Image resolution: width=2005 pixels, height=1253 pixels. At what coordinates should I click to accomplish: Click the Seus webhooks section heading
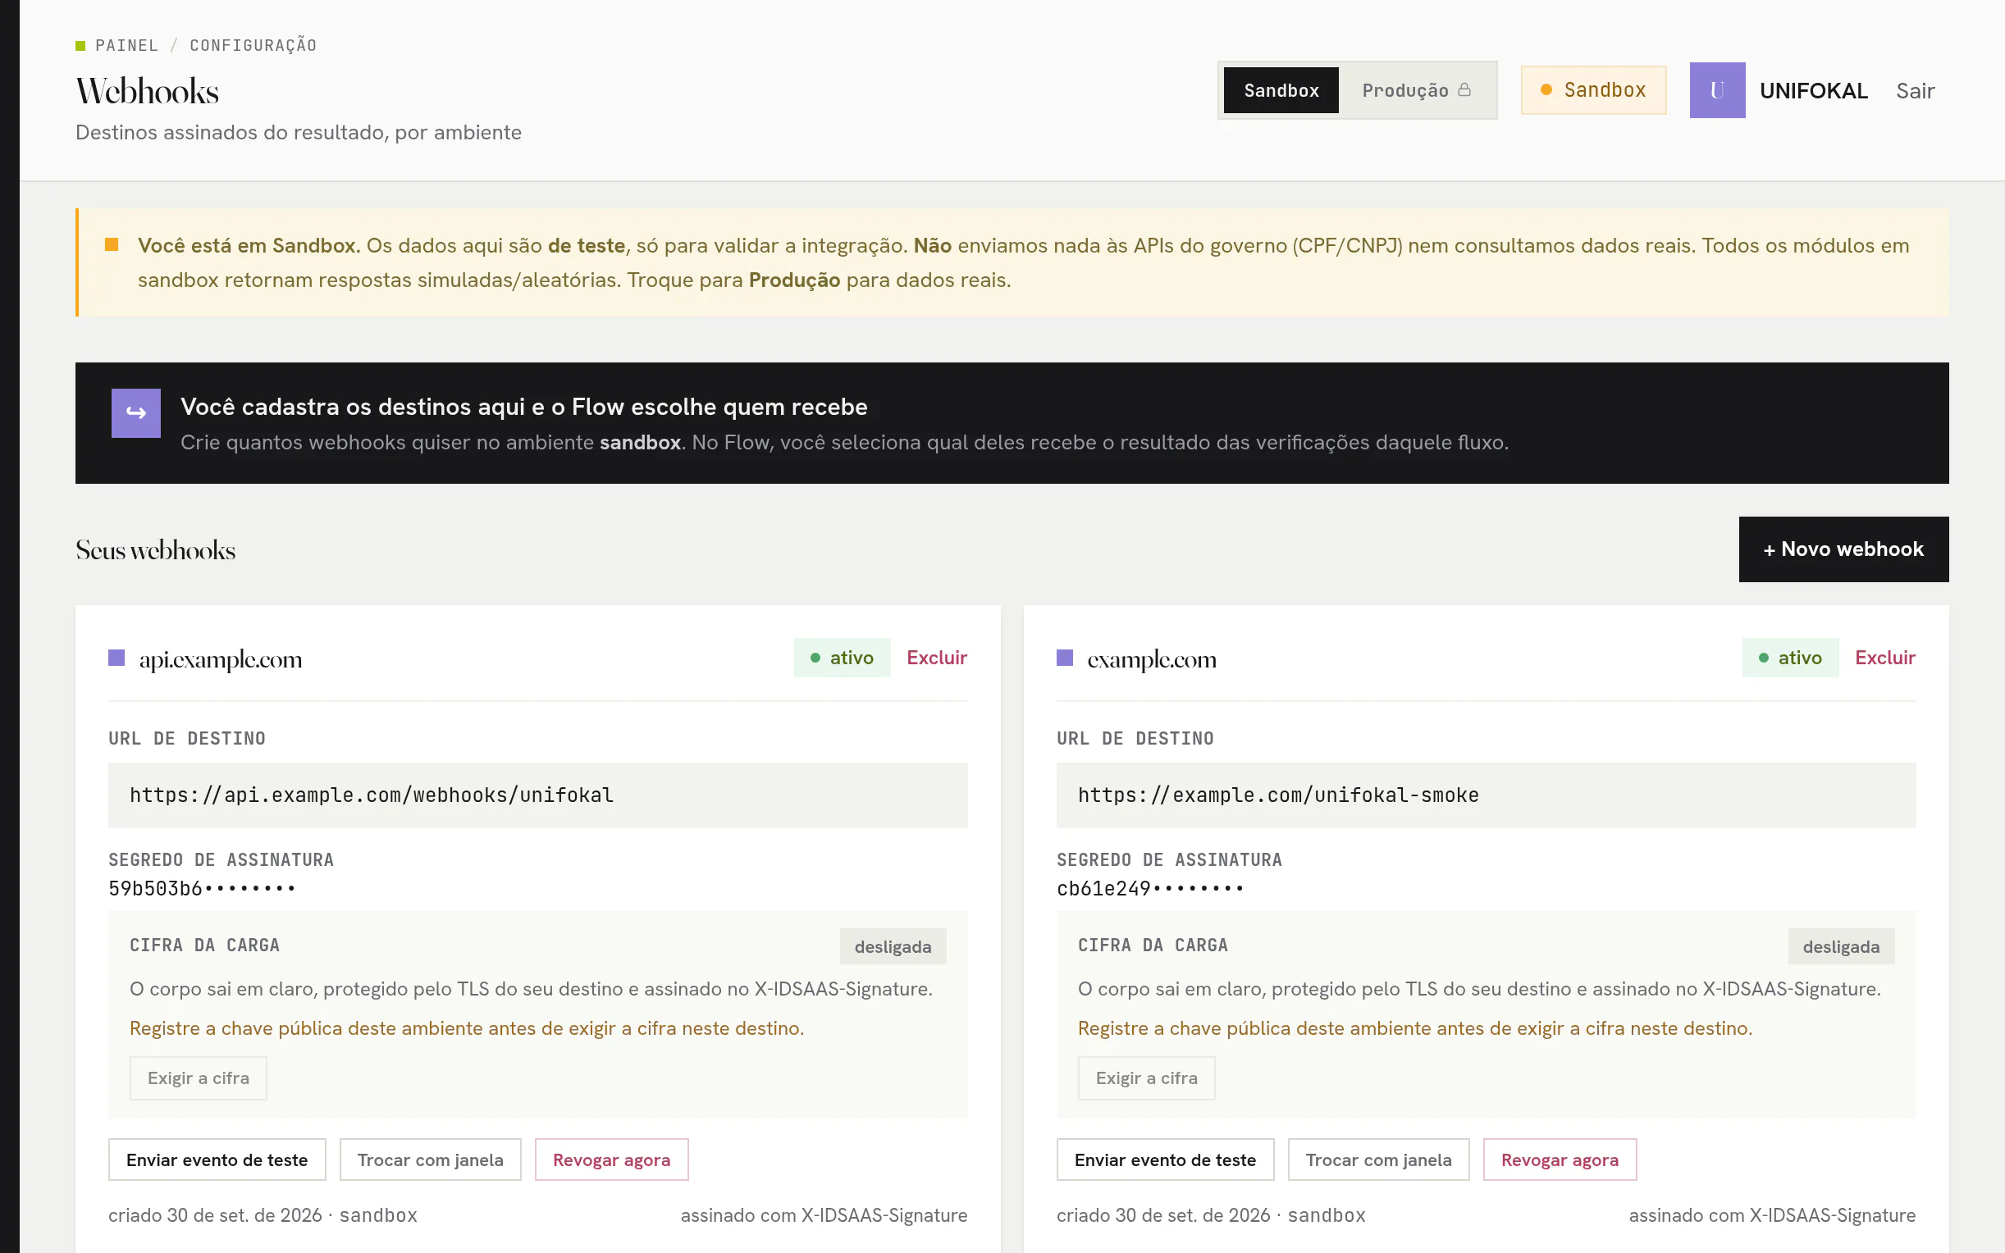156,549
